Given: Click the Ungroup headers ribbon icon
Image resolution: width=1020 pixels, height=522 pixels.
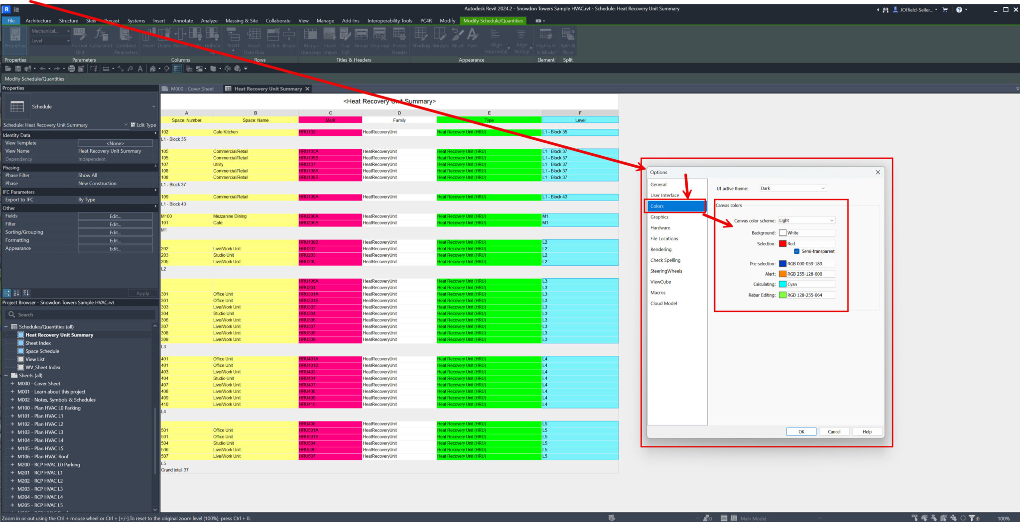Looking at the screenshot, I should [380, 34].
